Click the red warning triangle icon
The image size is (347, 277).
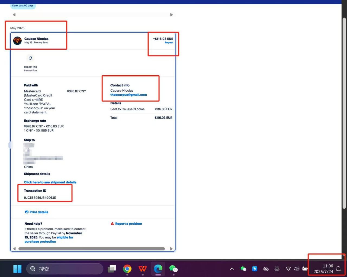[112, 224]
